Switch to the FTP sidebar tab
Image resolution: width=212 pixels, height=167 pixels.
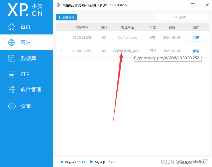[26, 74]
